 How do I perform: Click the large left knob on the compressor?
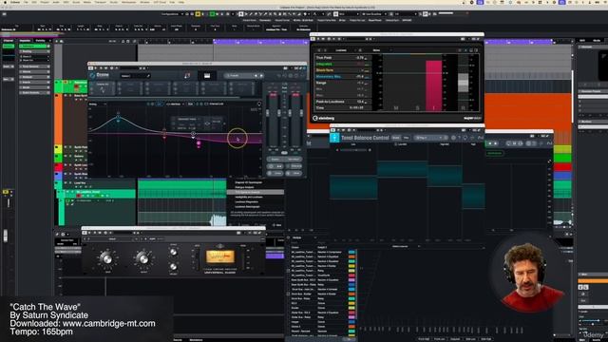coord(107,257)
